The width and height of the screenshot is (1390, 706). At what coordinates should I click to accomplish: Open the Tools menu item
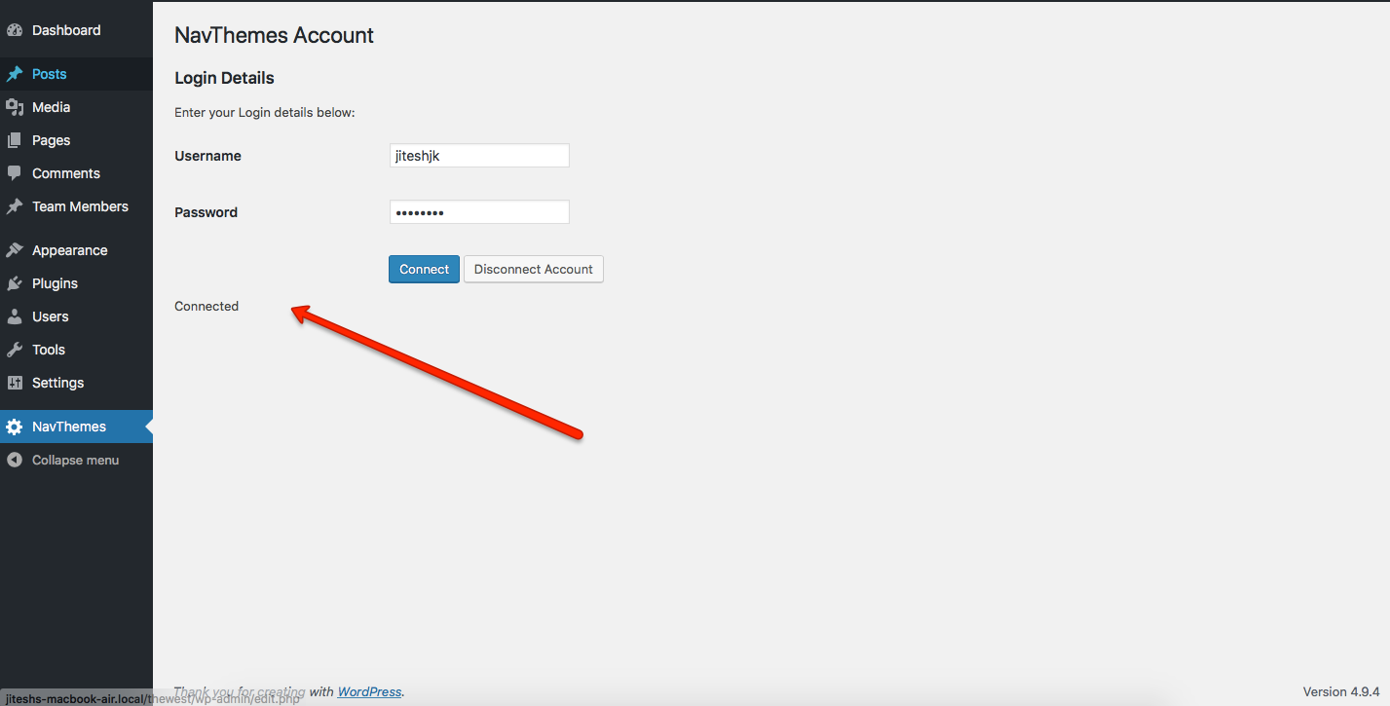coord(76,350)
